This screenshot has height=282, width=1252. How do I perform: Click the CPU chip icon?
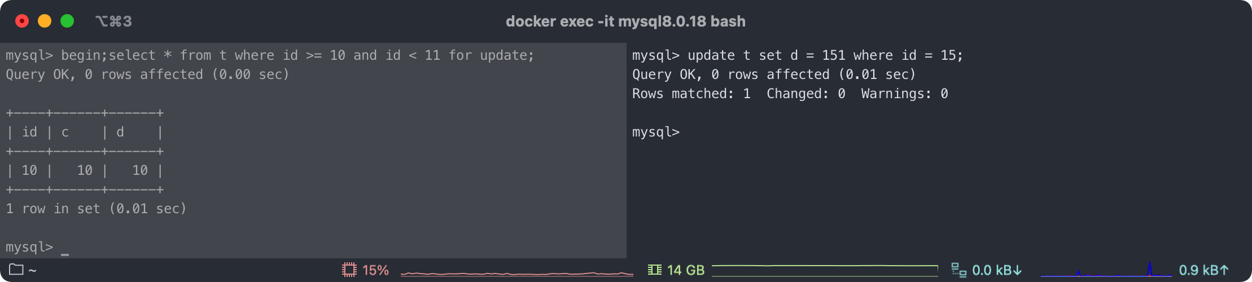pos(349,270)
